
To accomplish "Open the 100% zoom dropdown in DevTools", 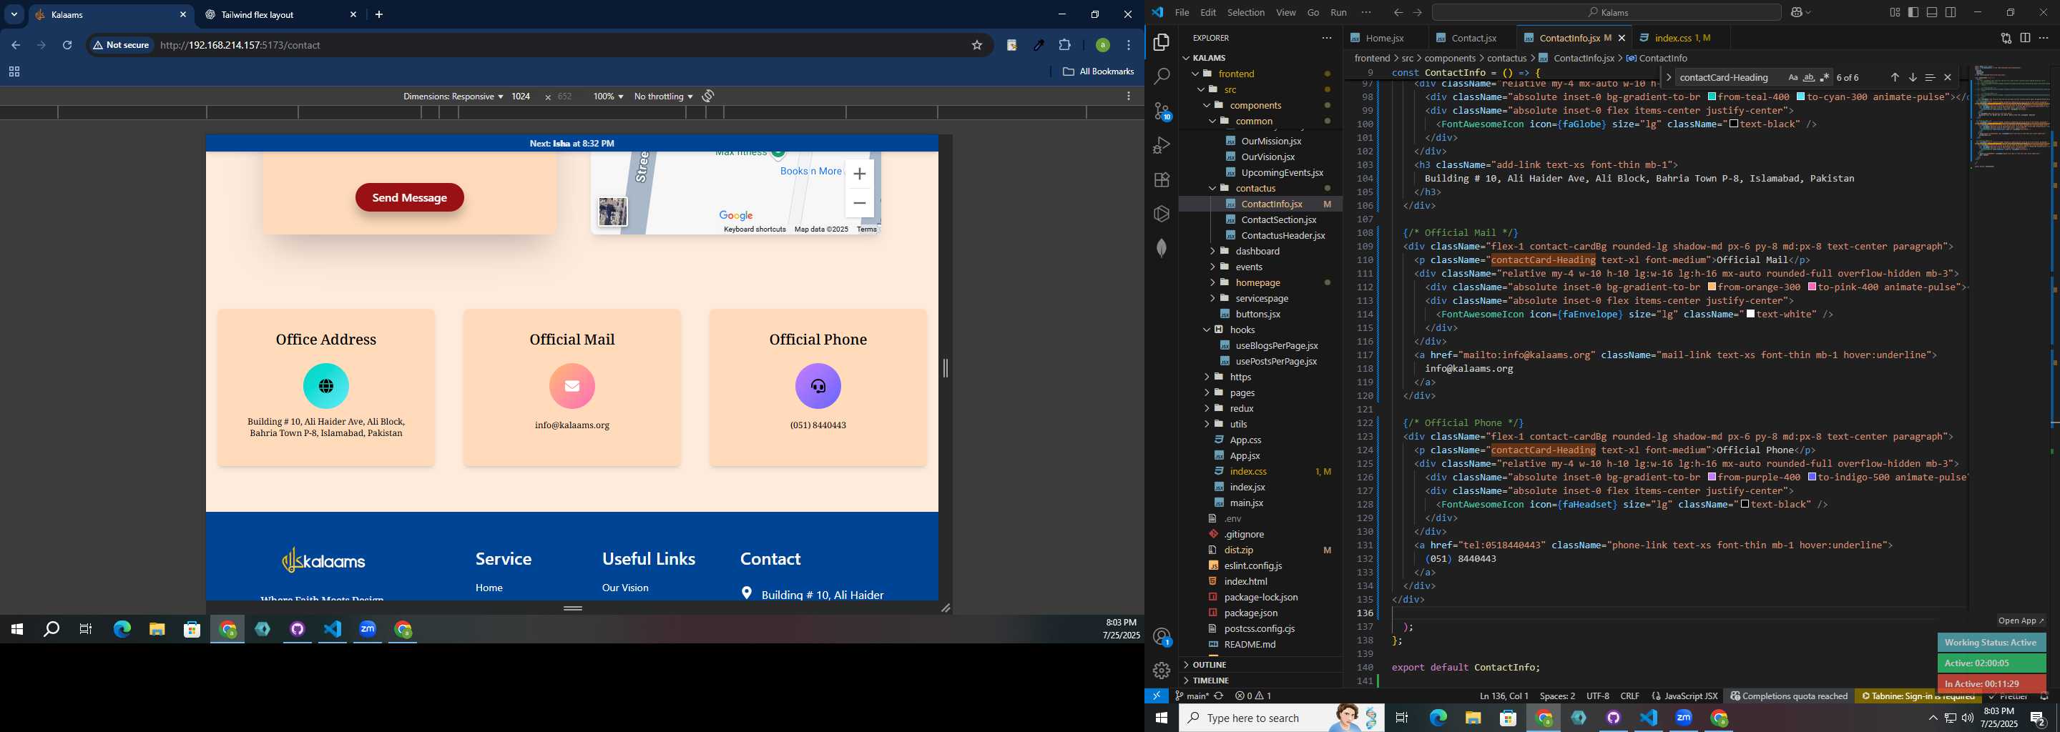I will click(608, 96).
